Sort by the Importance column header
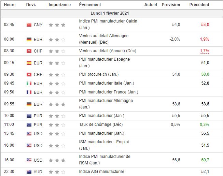223x176 pixels. (x=60, y=5)
